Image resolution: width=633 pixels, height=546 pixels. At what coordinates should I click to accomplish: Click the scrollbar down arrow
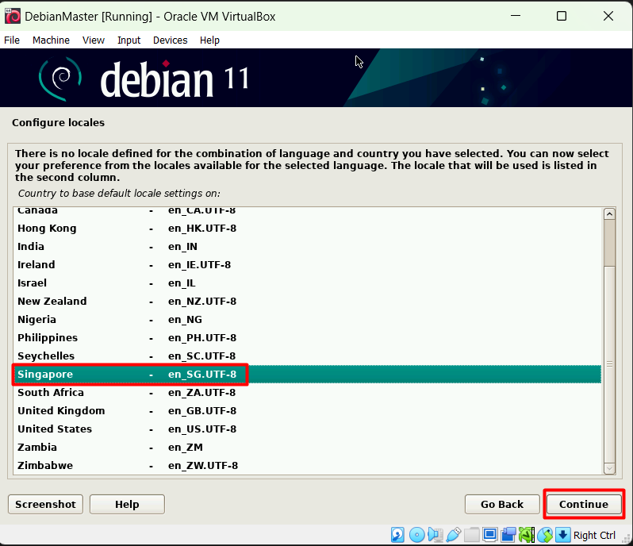609,468
